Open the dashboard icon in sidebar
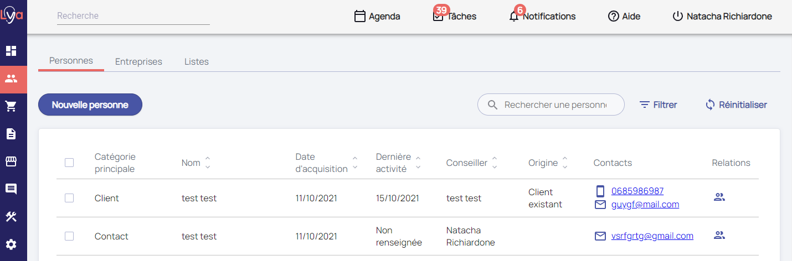 pyautogui.click(x=11, y=51)
